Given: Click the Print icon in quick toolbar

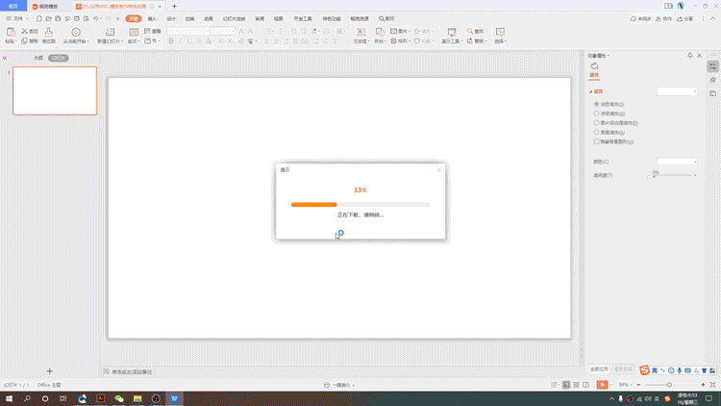Looking at the screenshot, I should (77, 18).
